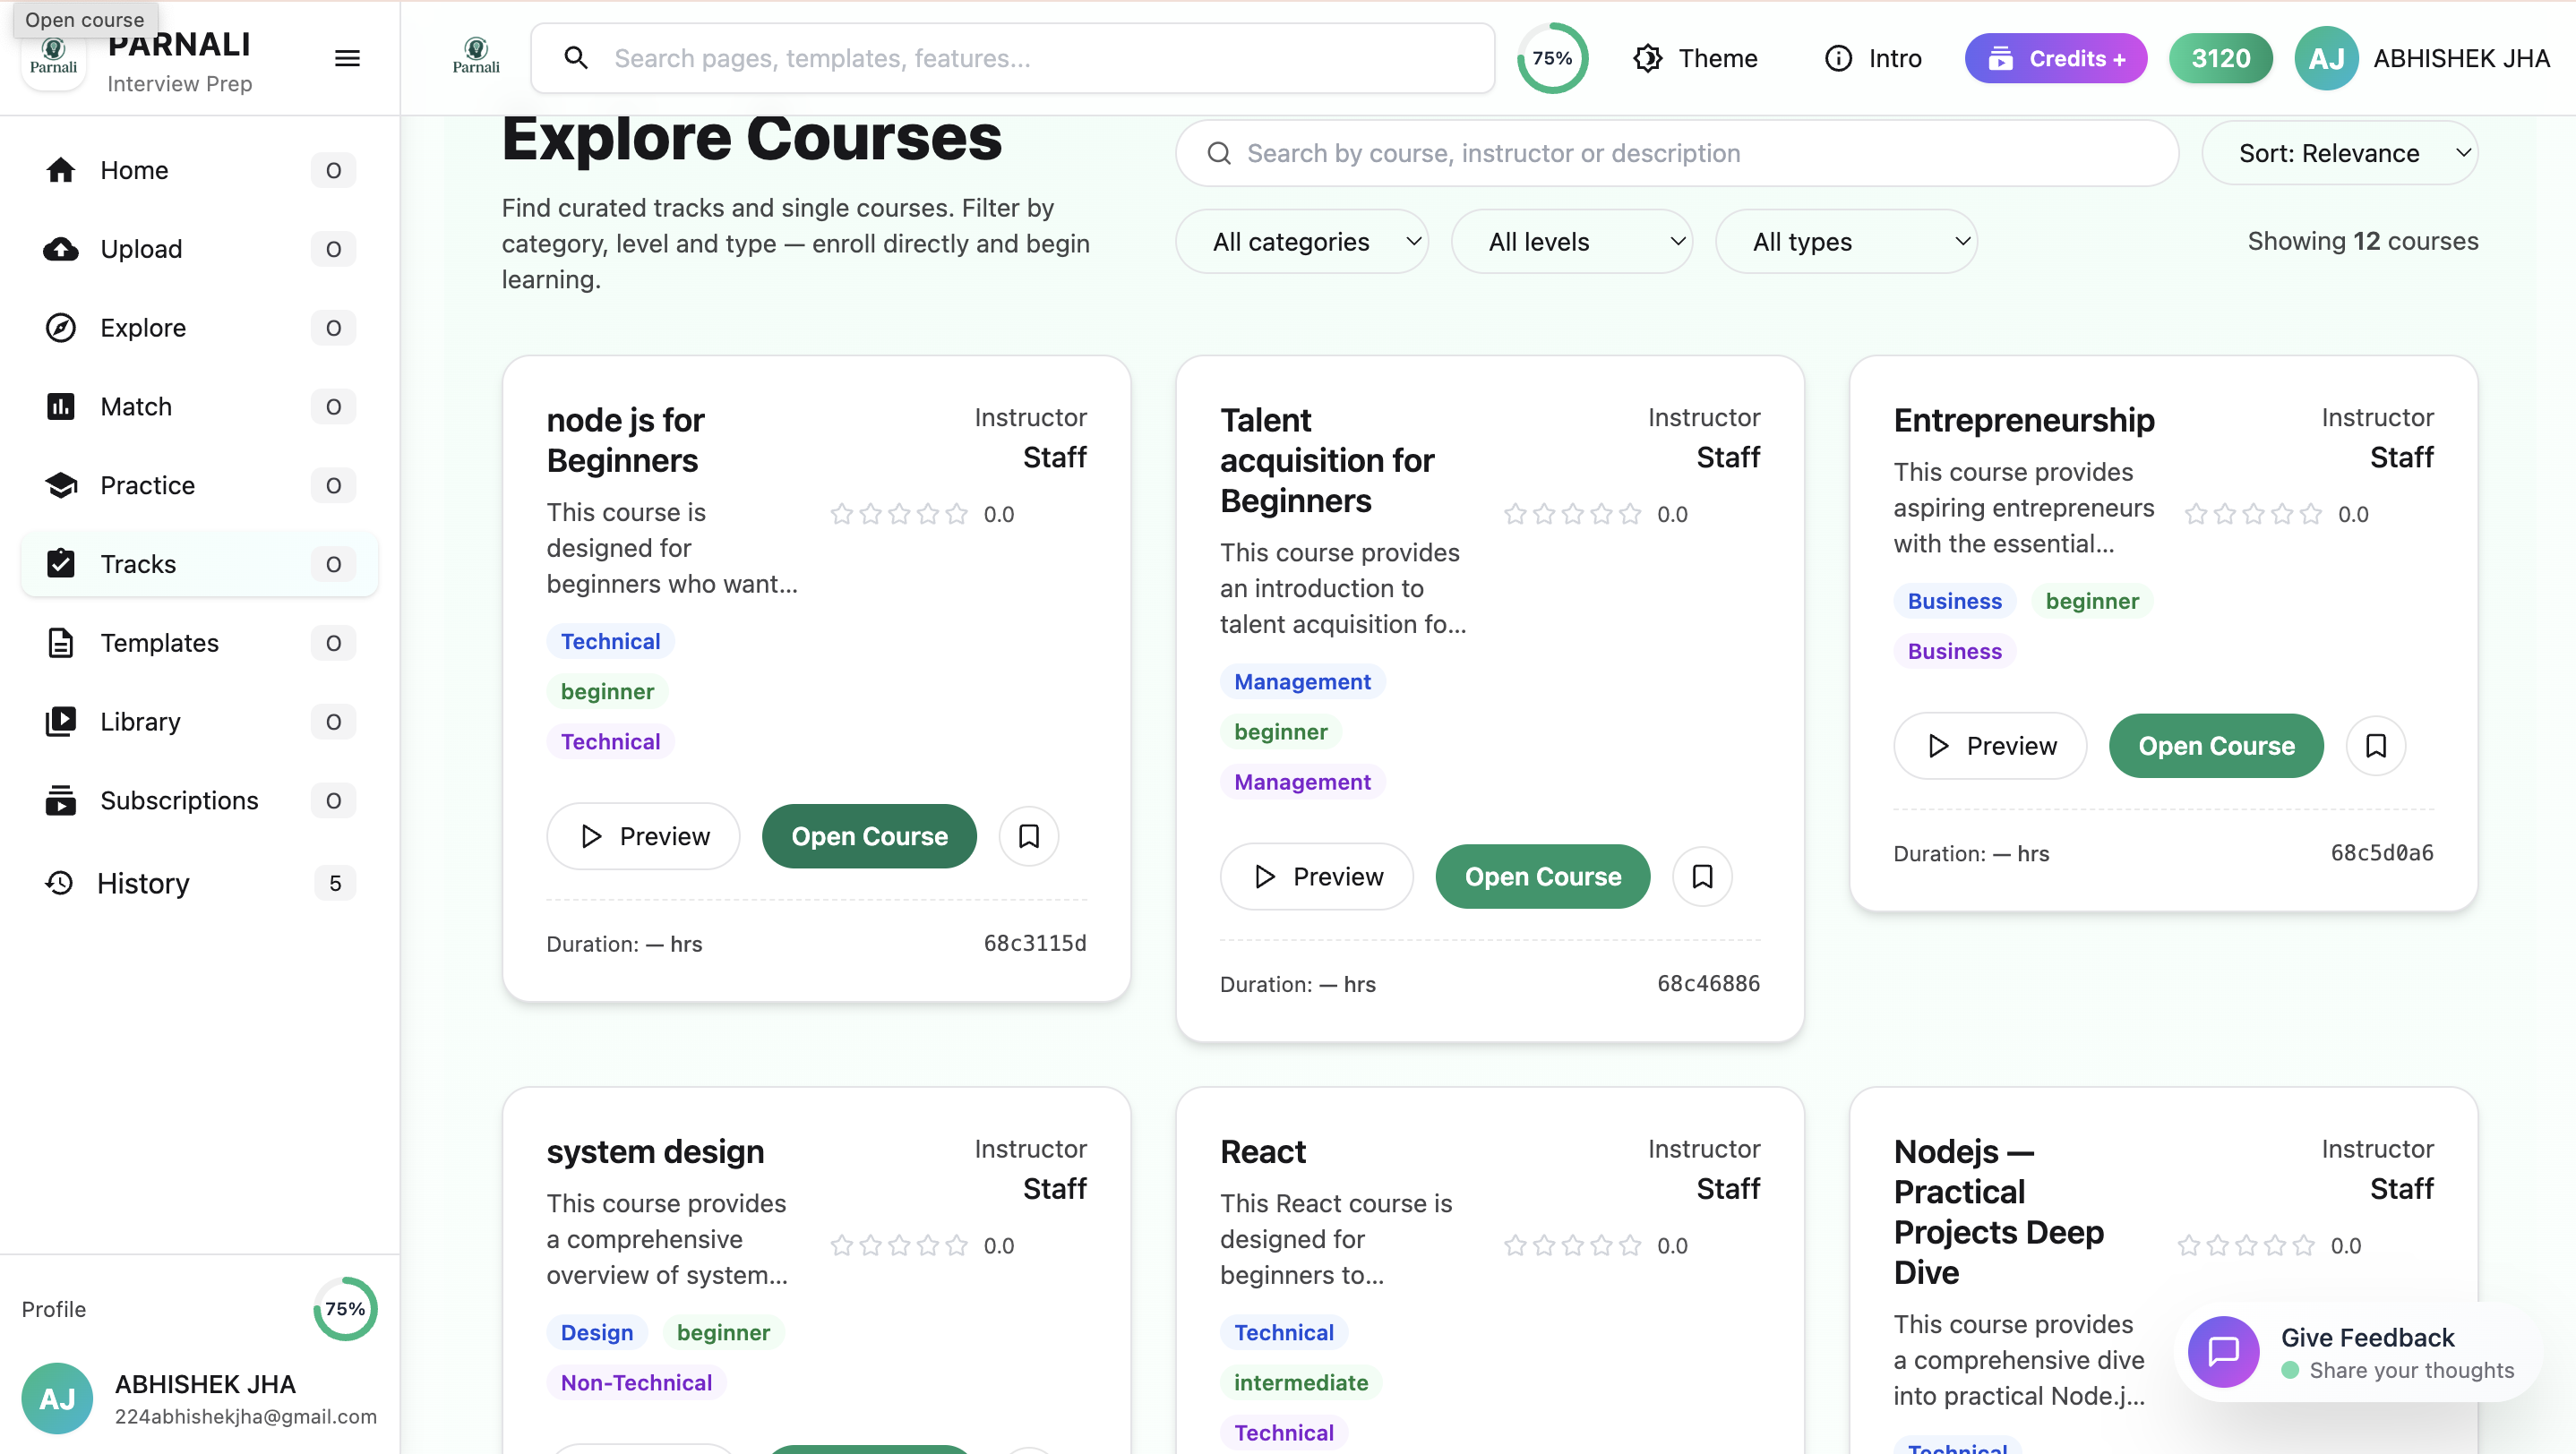Click the course search magnifier icon

point(1219,153)
